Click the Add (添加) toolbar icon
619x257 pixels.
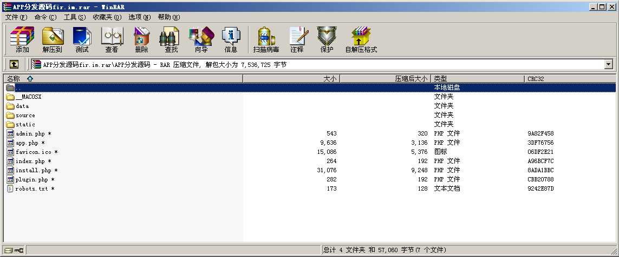click(x=22, y=40)
